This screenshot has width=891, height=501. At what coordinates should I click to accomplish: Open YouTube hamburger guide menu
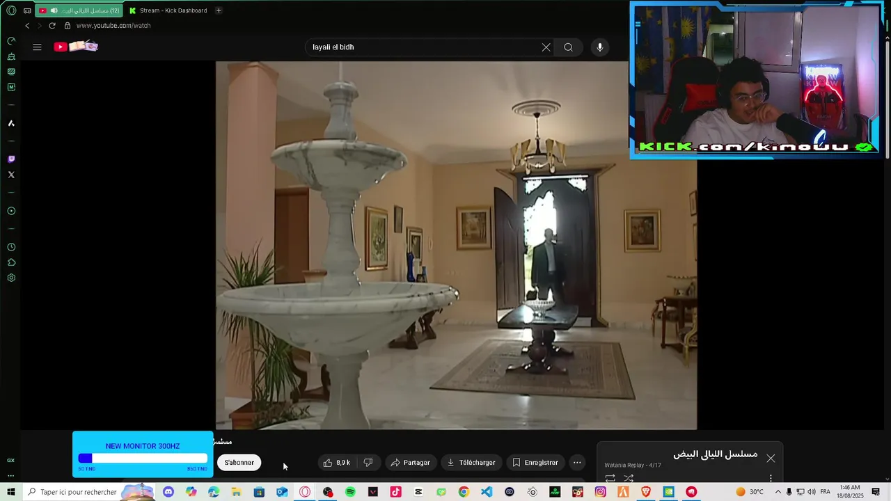pyautogui.click(x=37, y=47)
